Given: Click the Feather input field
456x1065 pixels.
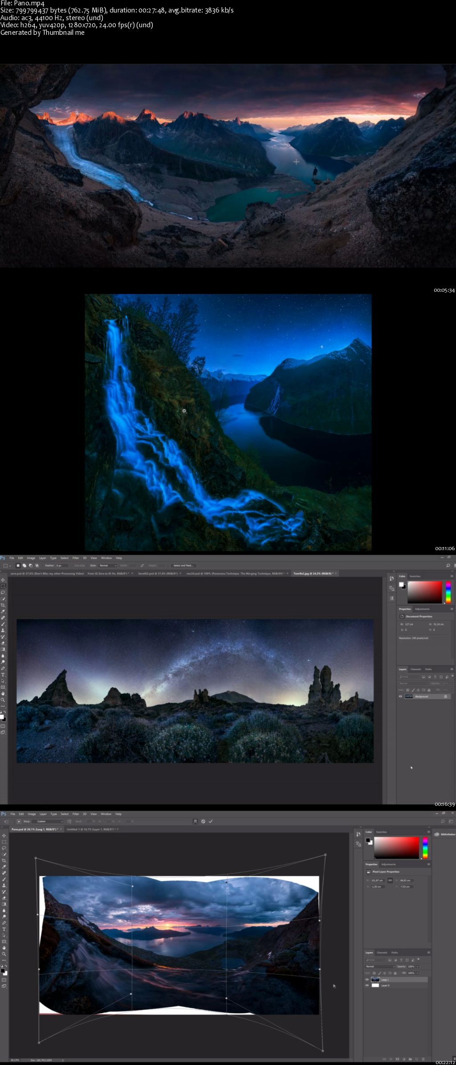Looking at the screenshot, I should click(x=61, y=565).
